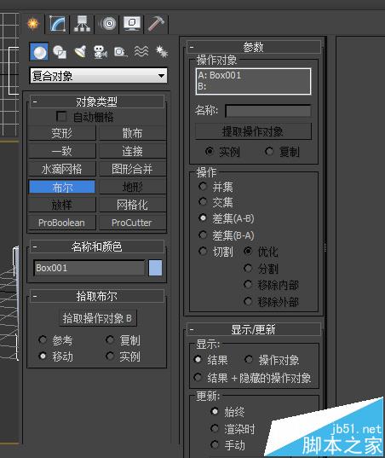Click the 放样 button
This screenshot has height=458, width=385.
click(62, 205)
